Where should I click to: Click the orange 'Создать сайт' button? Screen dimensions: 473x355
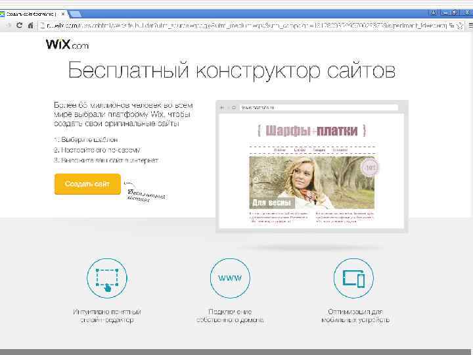click(87, 184)
